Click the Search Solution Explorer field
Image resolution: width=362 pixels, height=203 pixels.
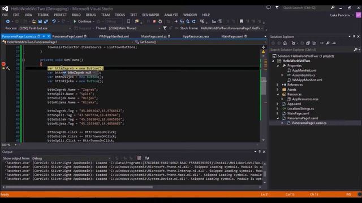click(x=311, y=50)
